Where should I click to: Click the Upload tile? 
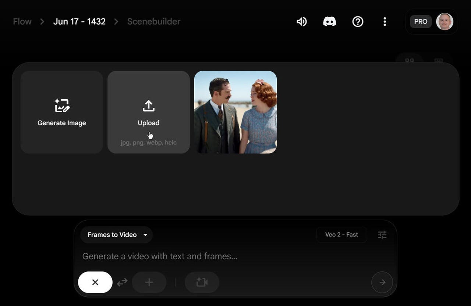(149, 112)
